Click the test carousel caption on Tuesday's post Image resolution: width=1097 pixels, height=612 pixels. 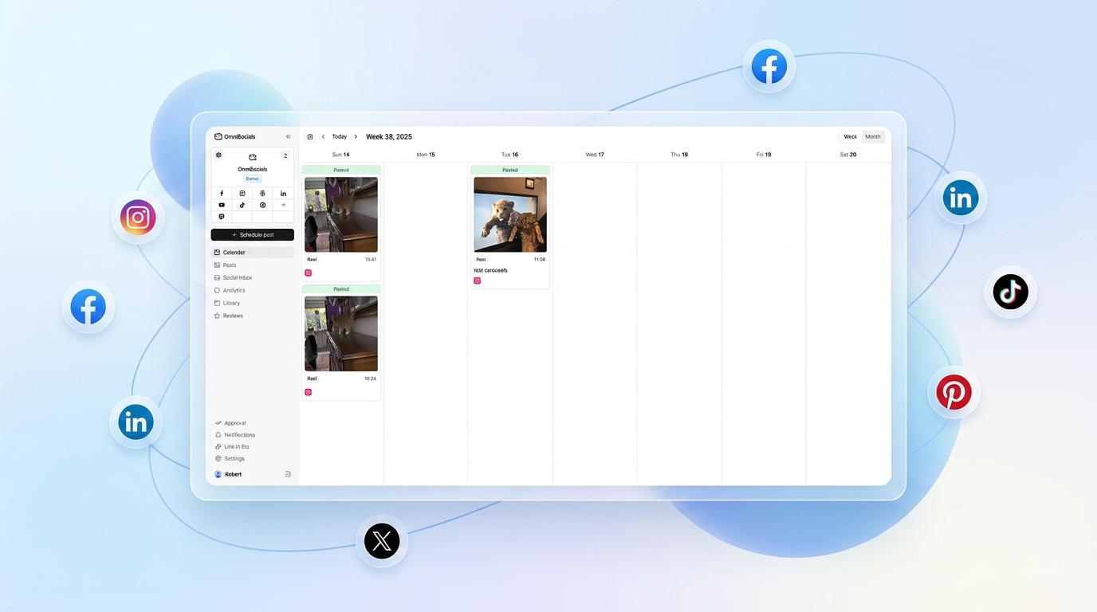coord(491,270)
